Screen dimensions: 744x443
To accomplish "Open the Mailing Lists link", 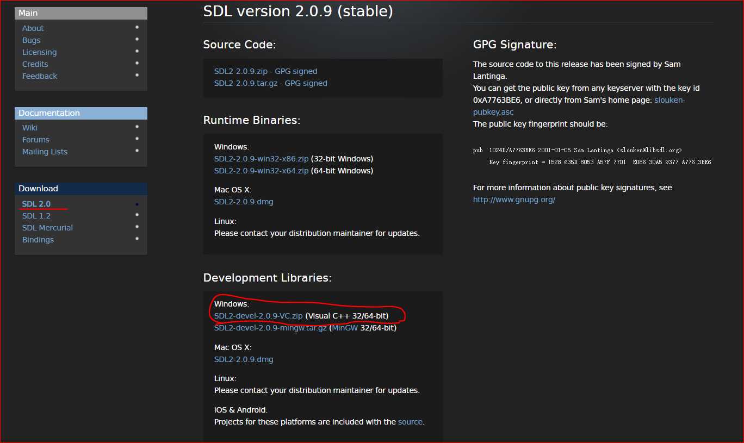I will tap(45, 152).
